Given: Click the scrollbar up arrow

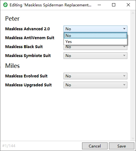Looking at the screenshot, I should click(133, 13).
